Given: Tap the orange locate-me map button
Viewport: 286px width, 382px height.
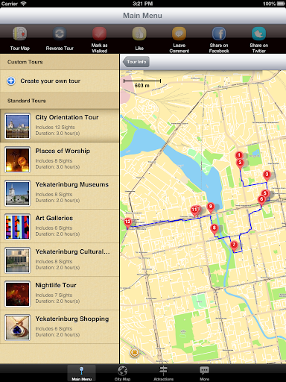Looking at the screenshot, I should tap(135, 352).
